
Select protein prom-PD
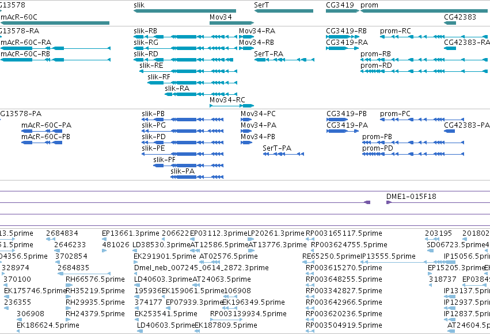tap(413, 154)
